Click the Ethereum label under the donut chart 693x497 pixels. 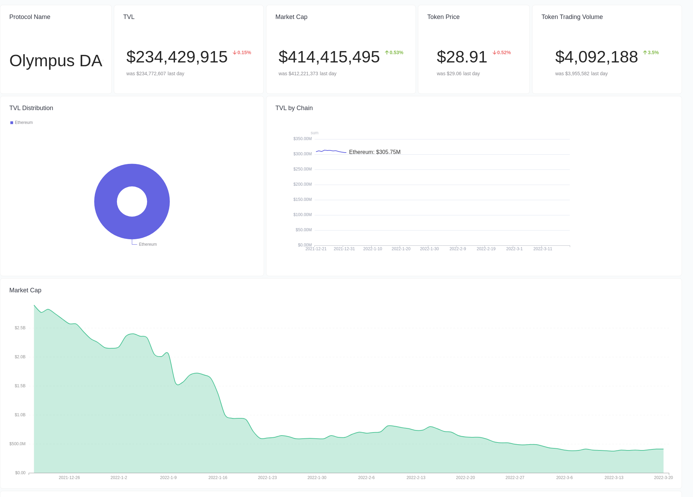pyautogui.click(x=148, y=244)
